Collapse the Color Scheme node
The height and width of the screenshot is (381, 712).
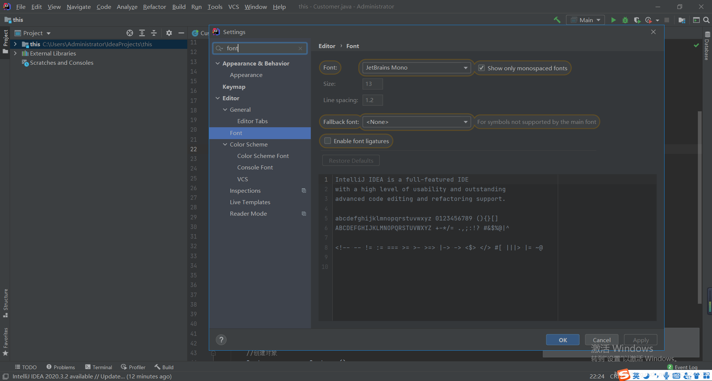pyautogui.click(x=225, y=144)
